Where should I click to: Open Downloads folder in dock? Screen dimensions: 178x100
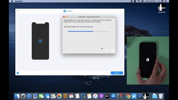coord(155,96)
